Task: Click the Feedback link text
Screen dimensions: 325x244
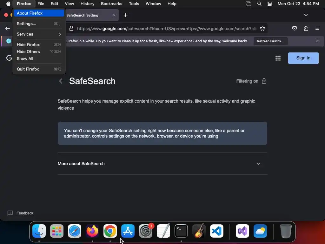Action: [x=25, y=213]
